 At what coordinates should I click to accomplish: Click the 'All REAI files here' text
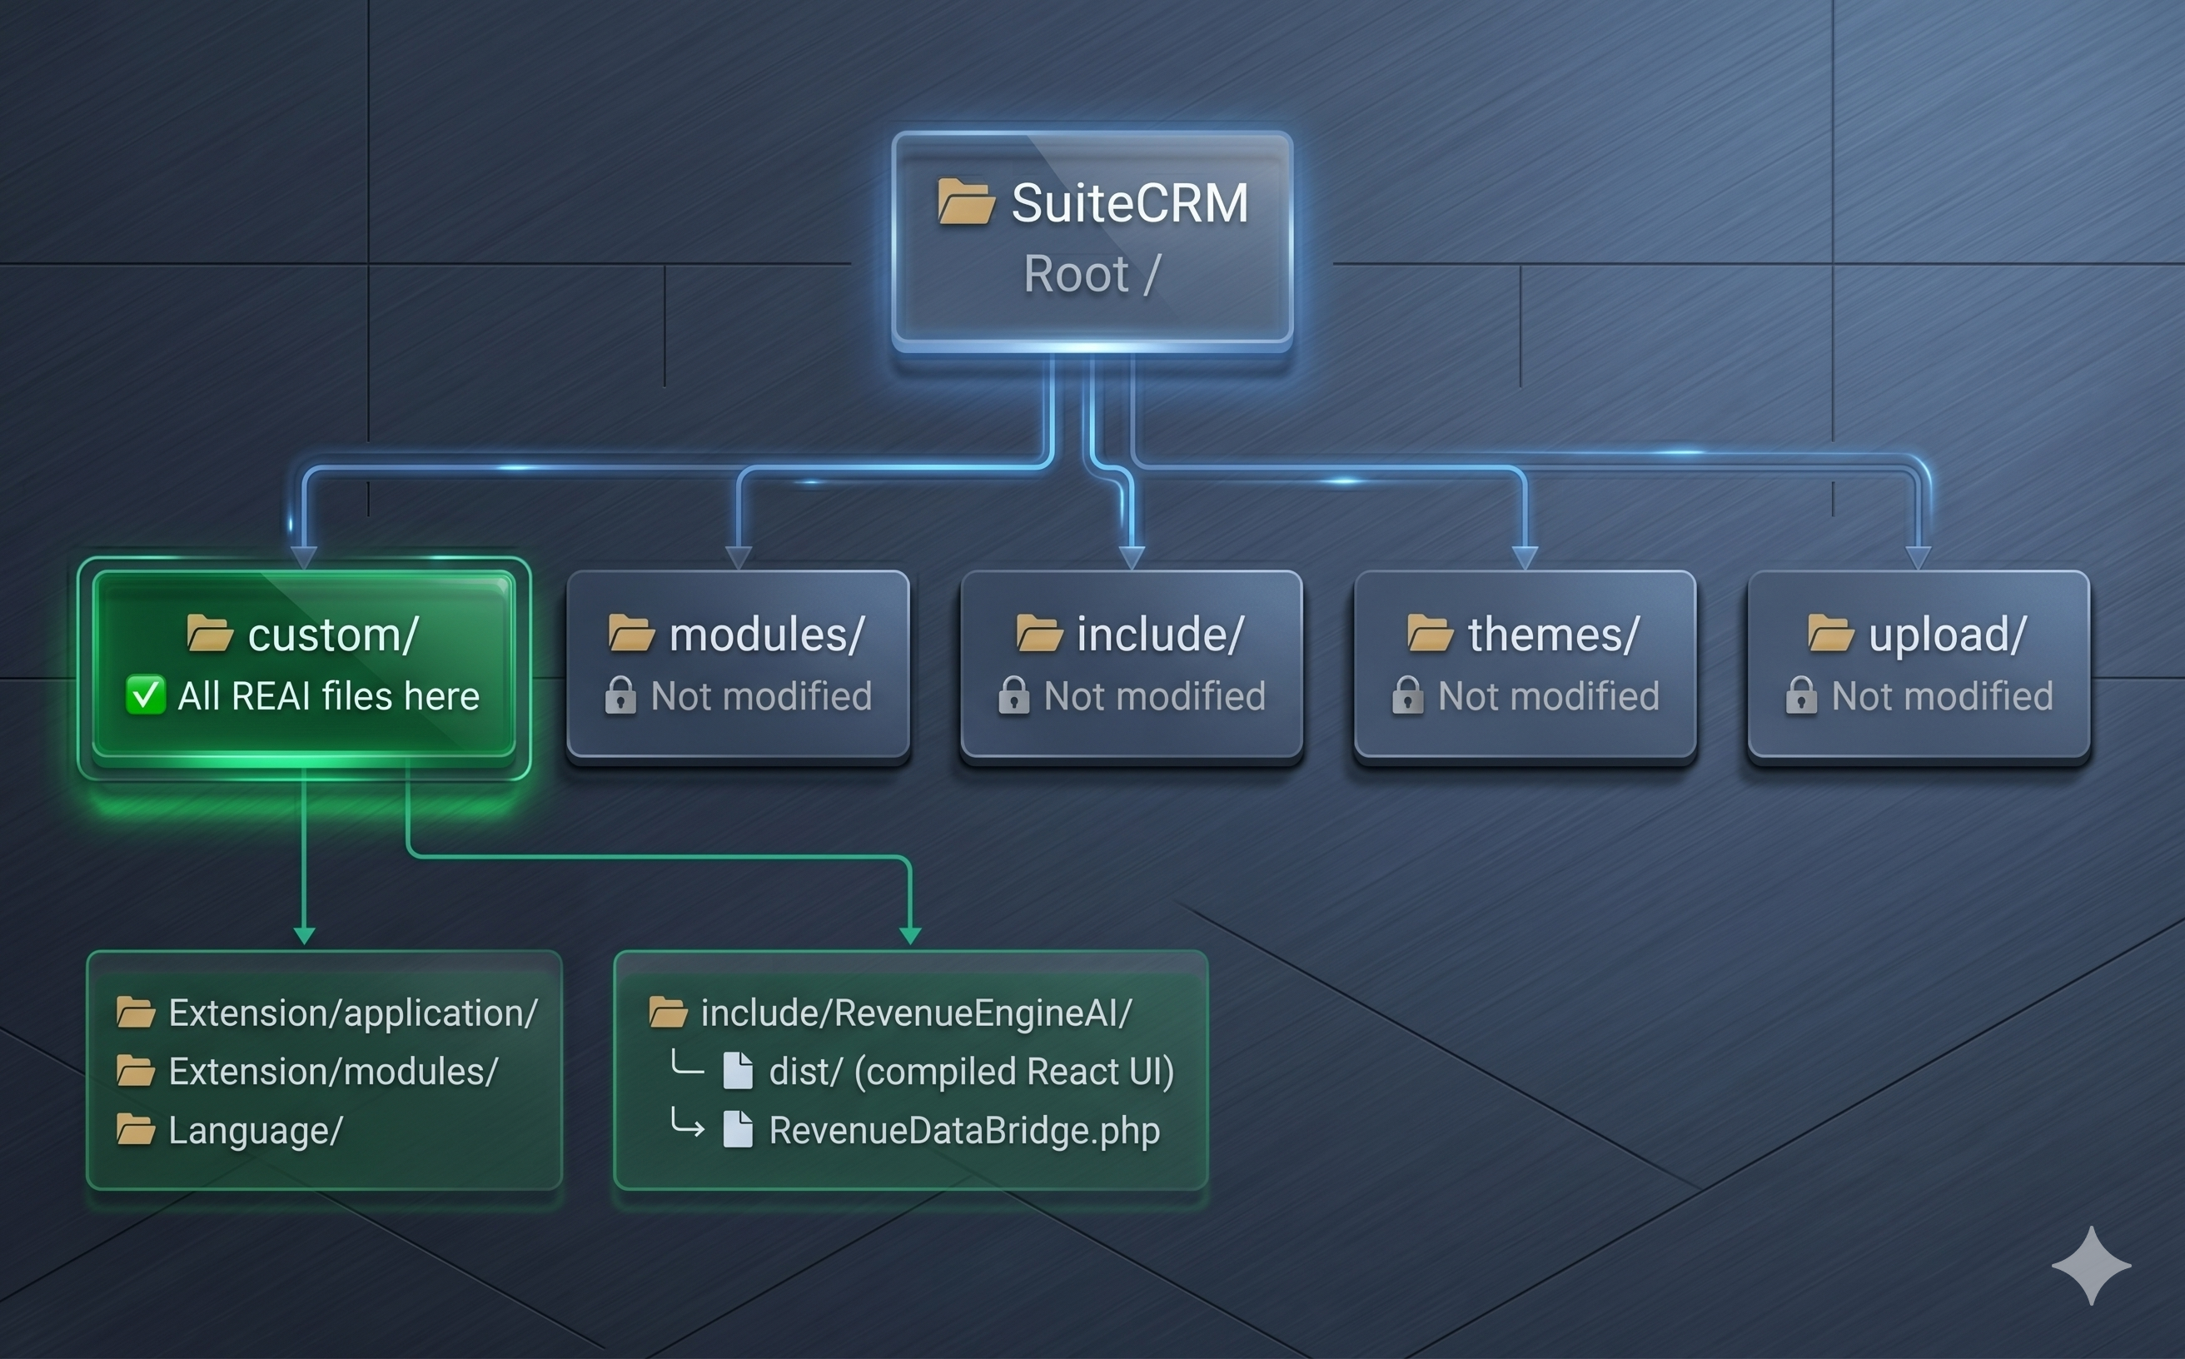(328, 697)
